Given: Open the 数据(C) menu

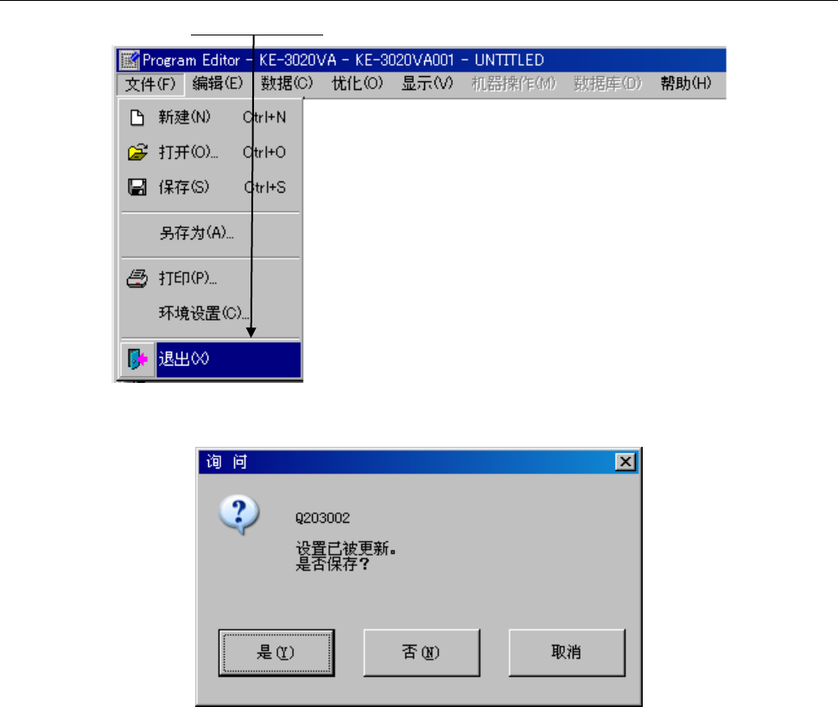Looking at the screenshot, I should (x=287, y=84).
